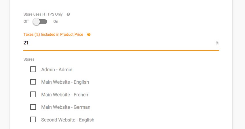The image size is (245, 129).
Task: Click the "On" label of HTTPS switch
Action: (x=56, y=22)
